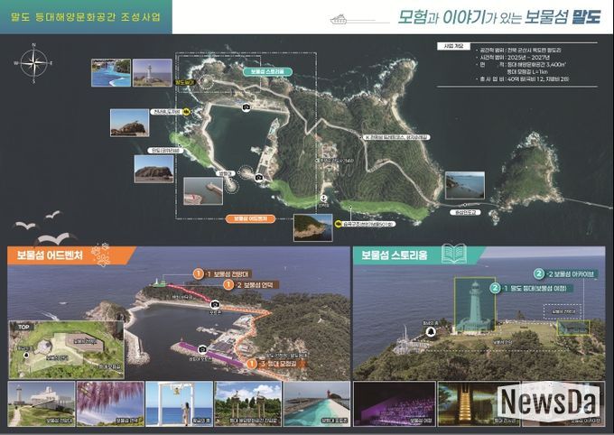
Task: Click the camera icon on the purple pier
Action: pyautogui.click(x=202, y=349)
